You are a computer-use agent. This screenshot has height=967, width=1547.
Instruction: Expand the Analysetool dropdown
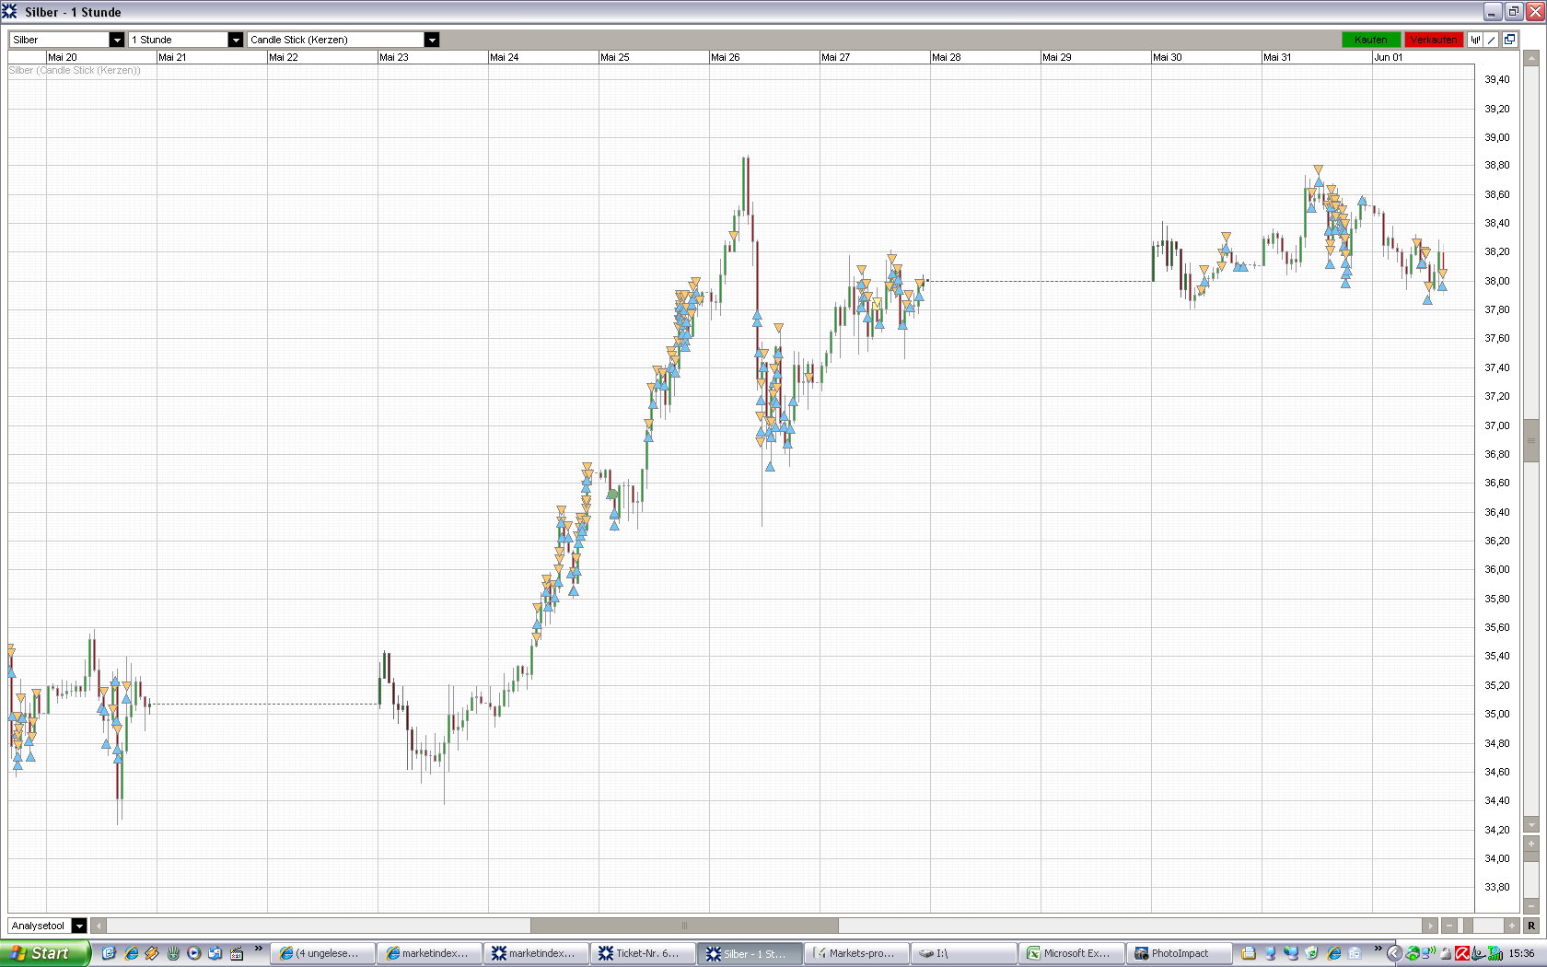[79, 926]
